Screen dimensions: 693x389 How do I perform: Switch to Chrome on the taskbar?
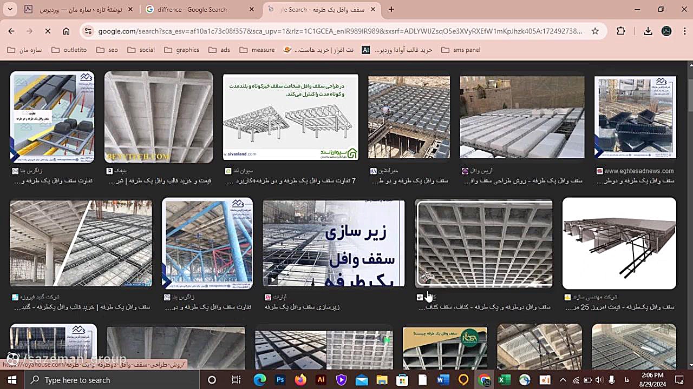pos(483,380)
